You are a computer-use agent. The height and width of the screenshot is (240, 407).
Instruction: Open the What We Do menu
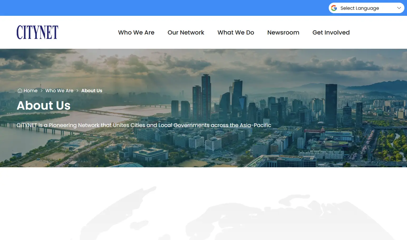point(236,32)
